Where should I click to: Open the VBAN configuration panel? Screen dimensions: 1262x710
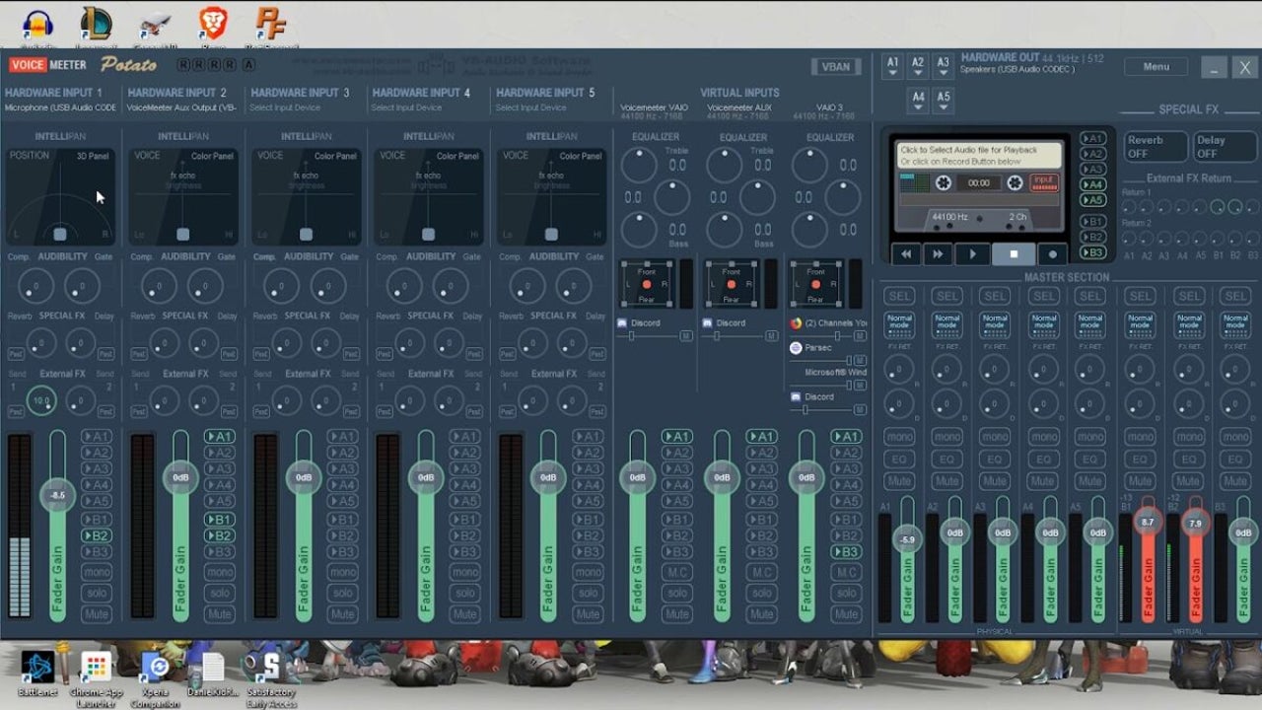pyautogui.click(x=836, y=66)
